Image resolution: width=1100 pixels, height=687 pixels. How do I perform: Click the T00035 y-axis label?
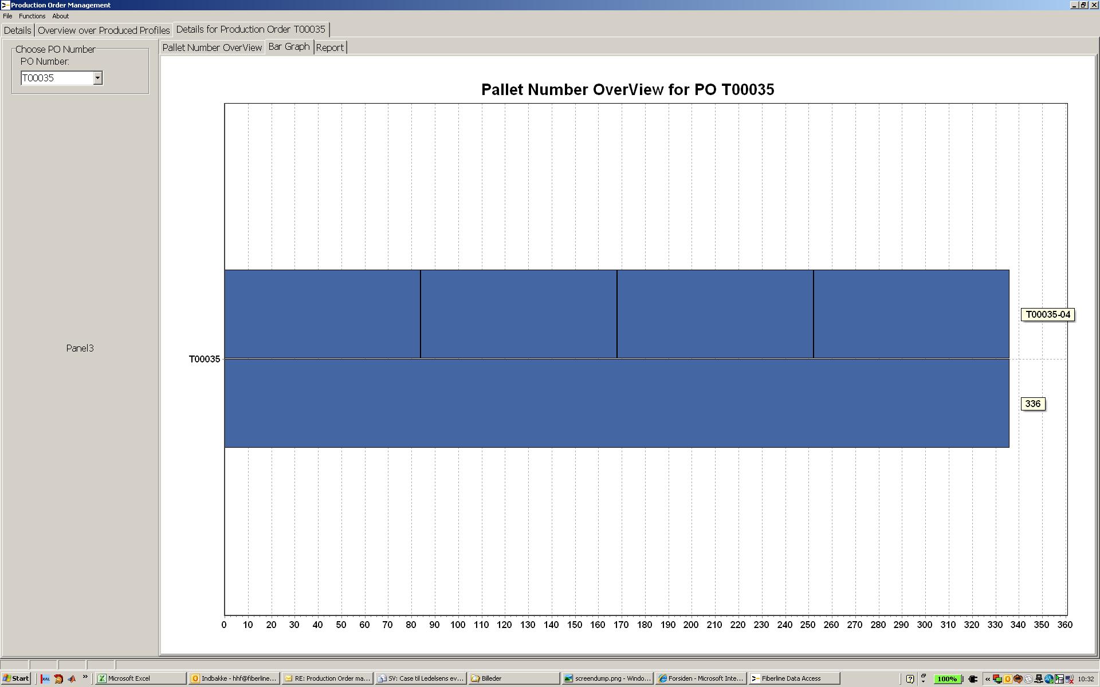205,359
